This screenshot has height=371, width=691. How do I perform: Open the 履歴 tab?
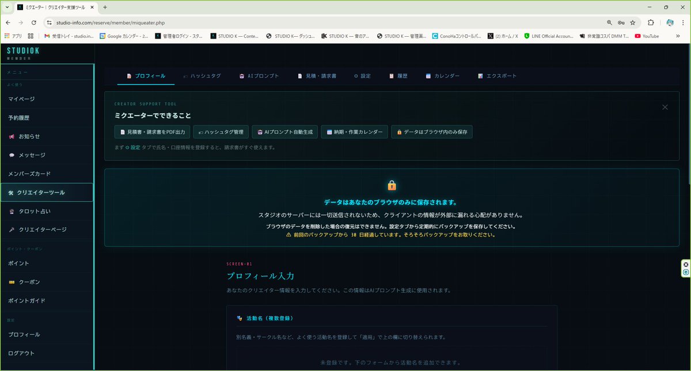point(398,76)
